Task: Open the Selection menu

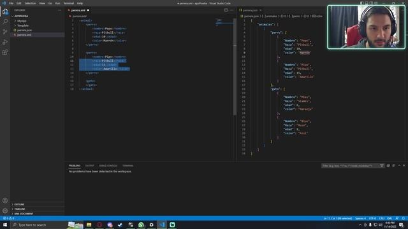Action: 30,3
